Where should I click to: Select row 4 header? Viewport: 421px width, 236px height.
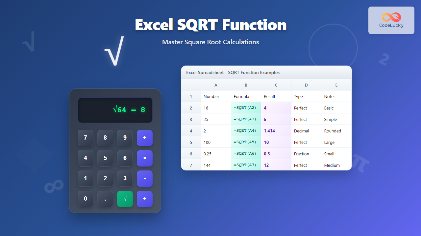pos(191,131)
